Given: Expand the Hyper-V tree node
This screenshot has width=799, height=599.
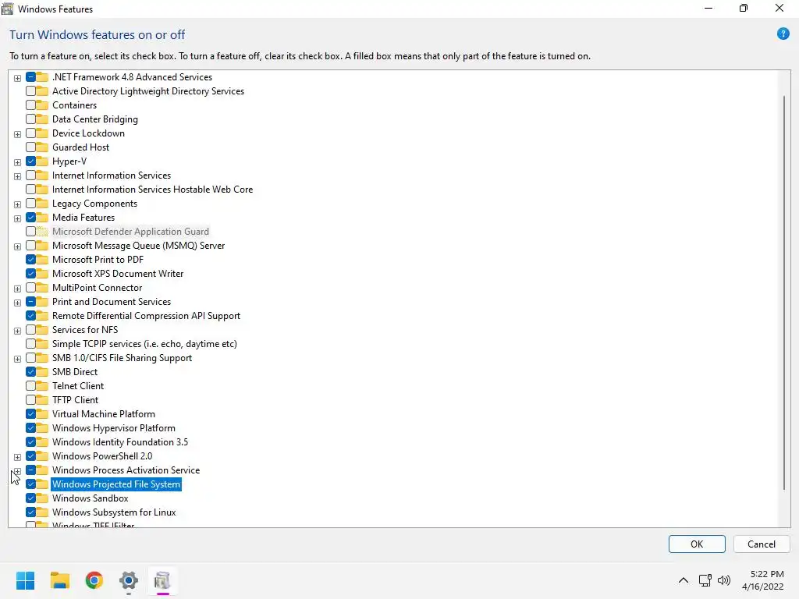Looking at the screenshot, I should [17, 162].
